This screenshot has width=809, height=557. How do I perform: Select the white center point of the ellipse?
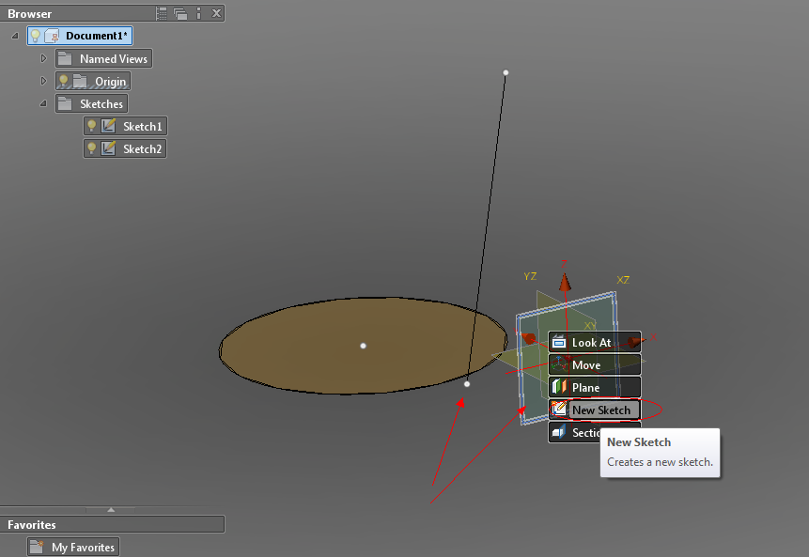(364, 346)
